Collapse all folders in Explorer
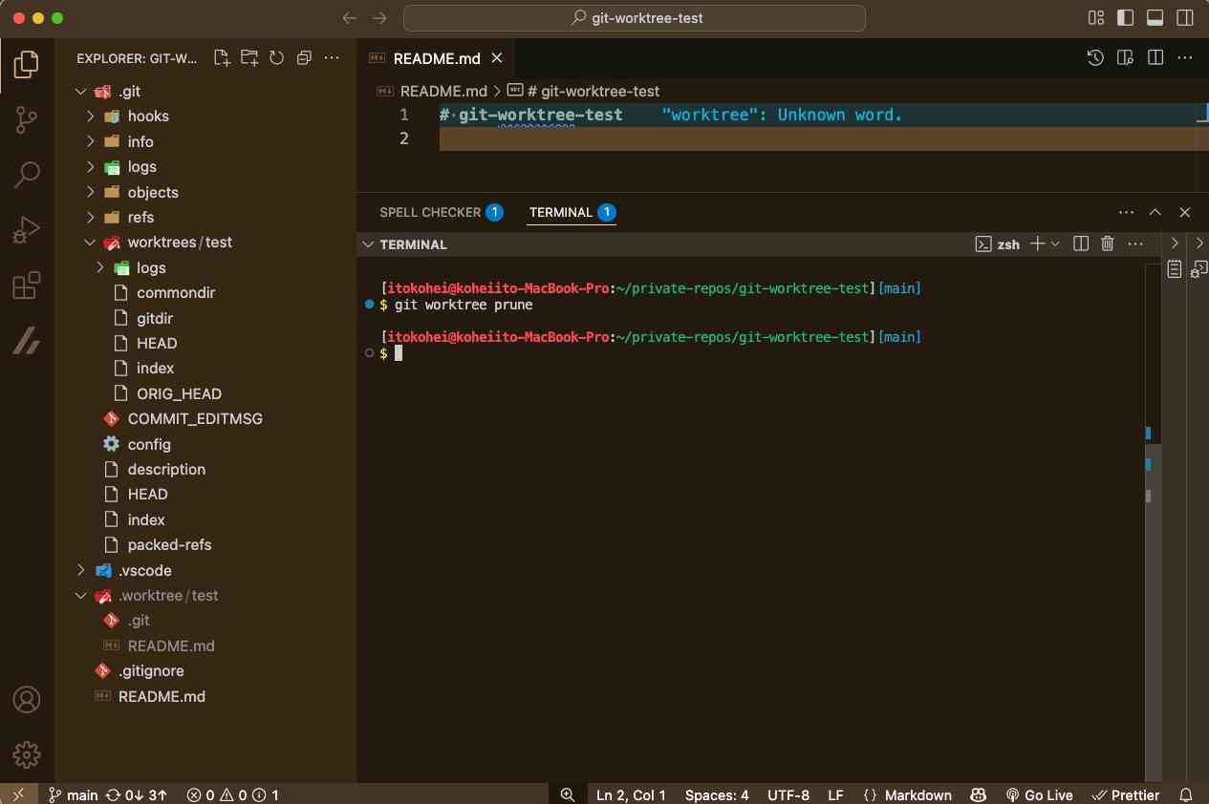The image size is (1209, 804). click(304, 58)
